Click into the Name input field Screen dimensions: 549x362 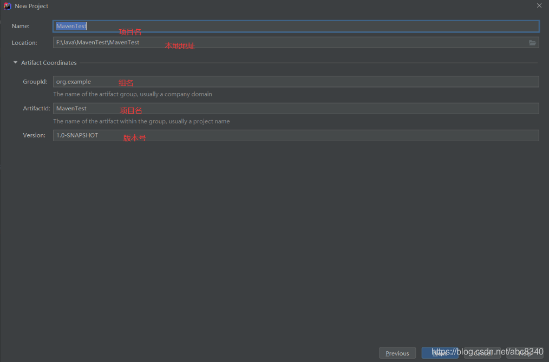[296, 26]
